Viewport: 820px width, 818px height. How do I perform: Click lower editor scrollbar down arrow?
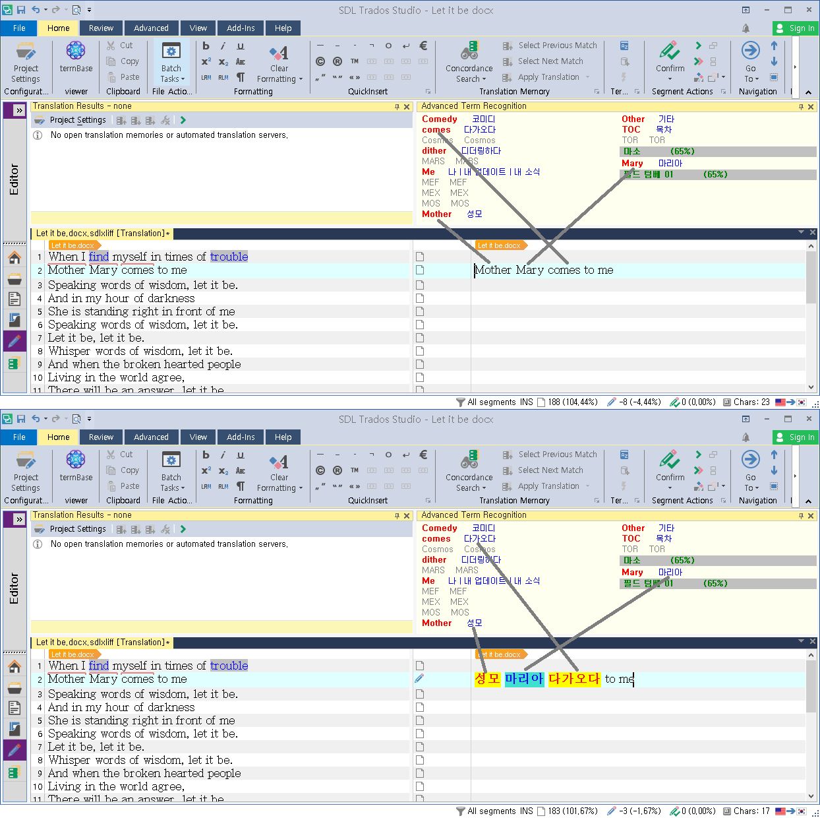click(x=811, y=796)
